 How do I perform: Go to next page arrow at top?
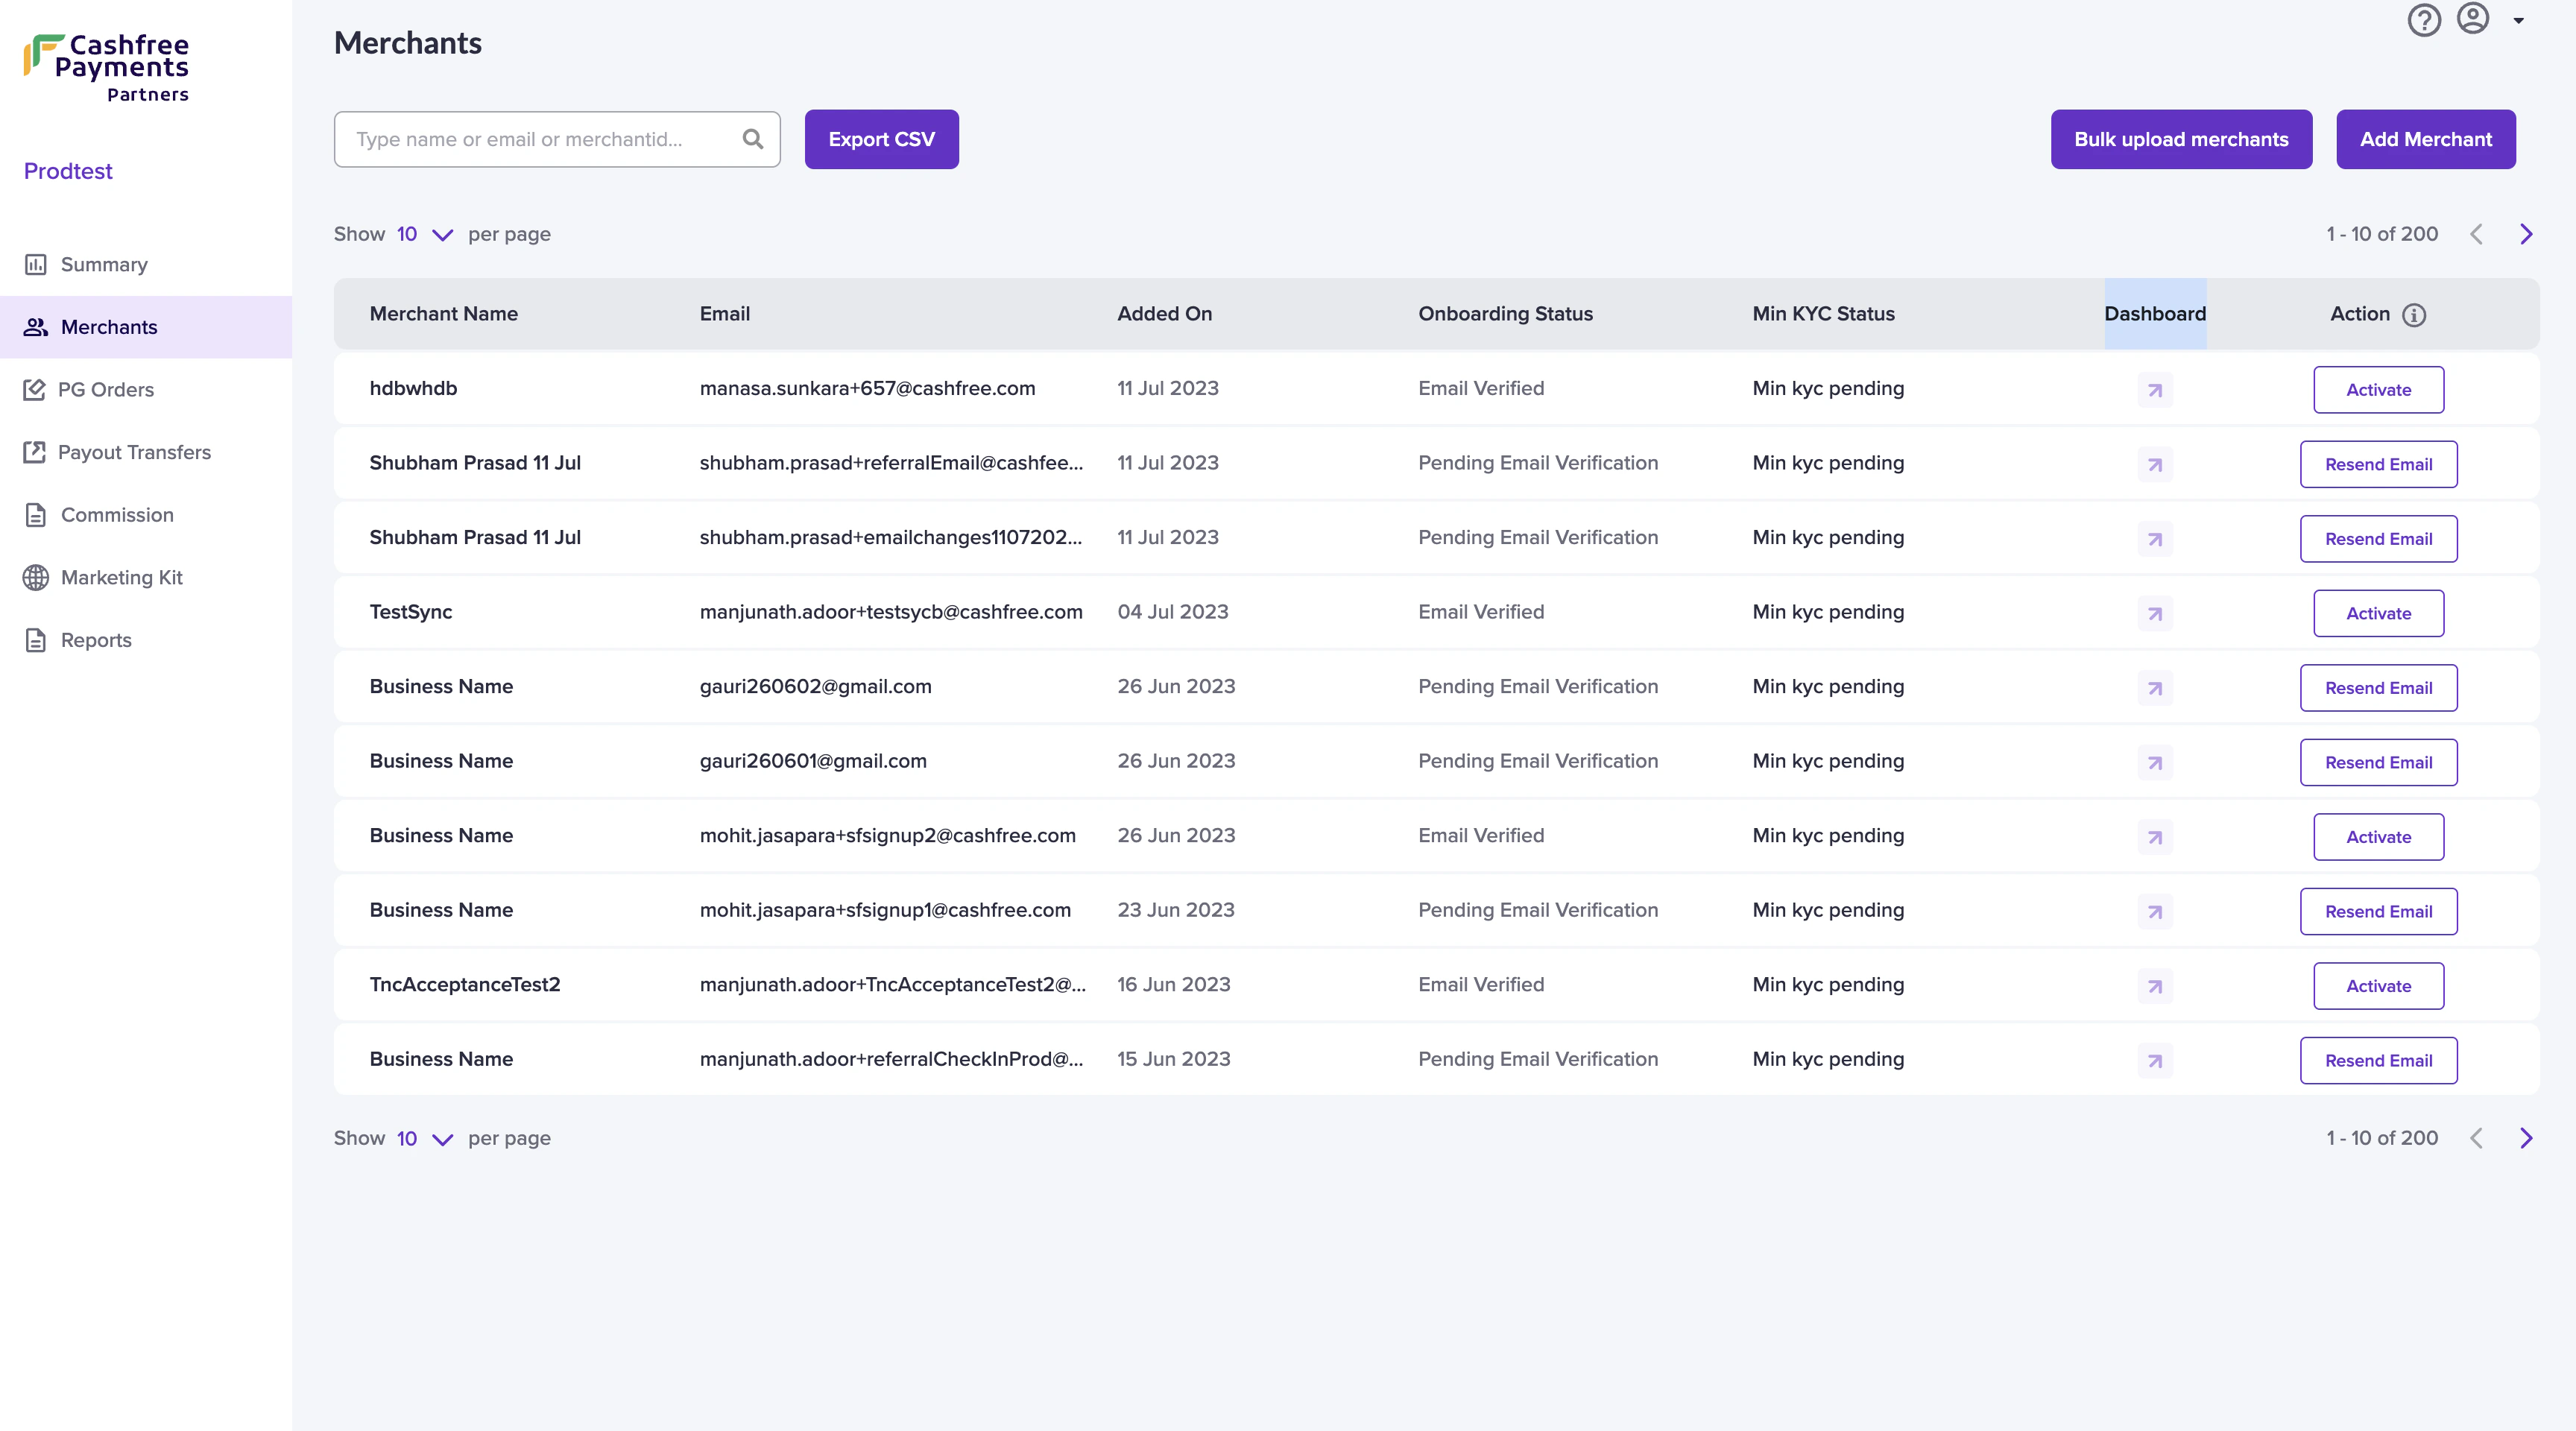(2526, 234)
